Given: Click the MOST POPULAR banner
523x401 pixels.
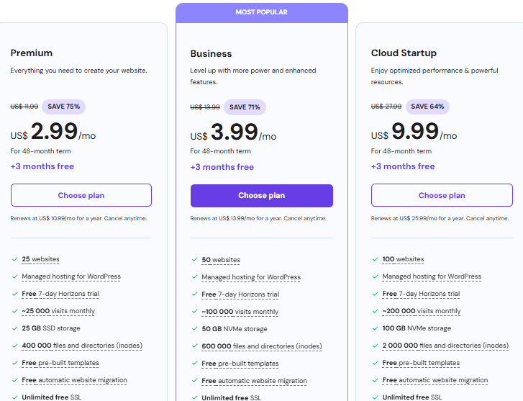Looking at the screenshot, I should pyautogui.click(x=262, y=13).
